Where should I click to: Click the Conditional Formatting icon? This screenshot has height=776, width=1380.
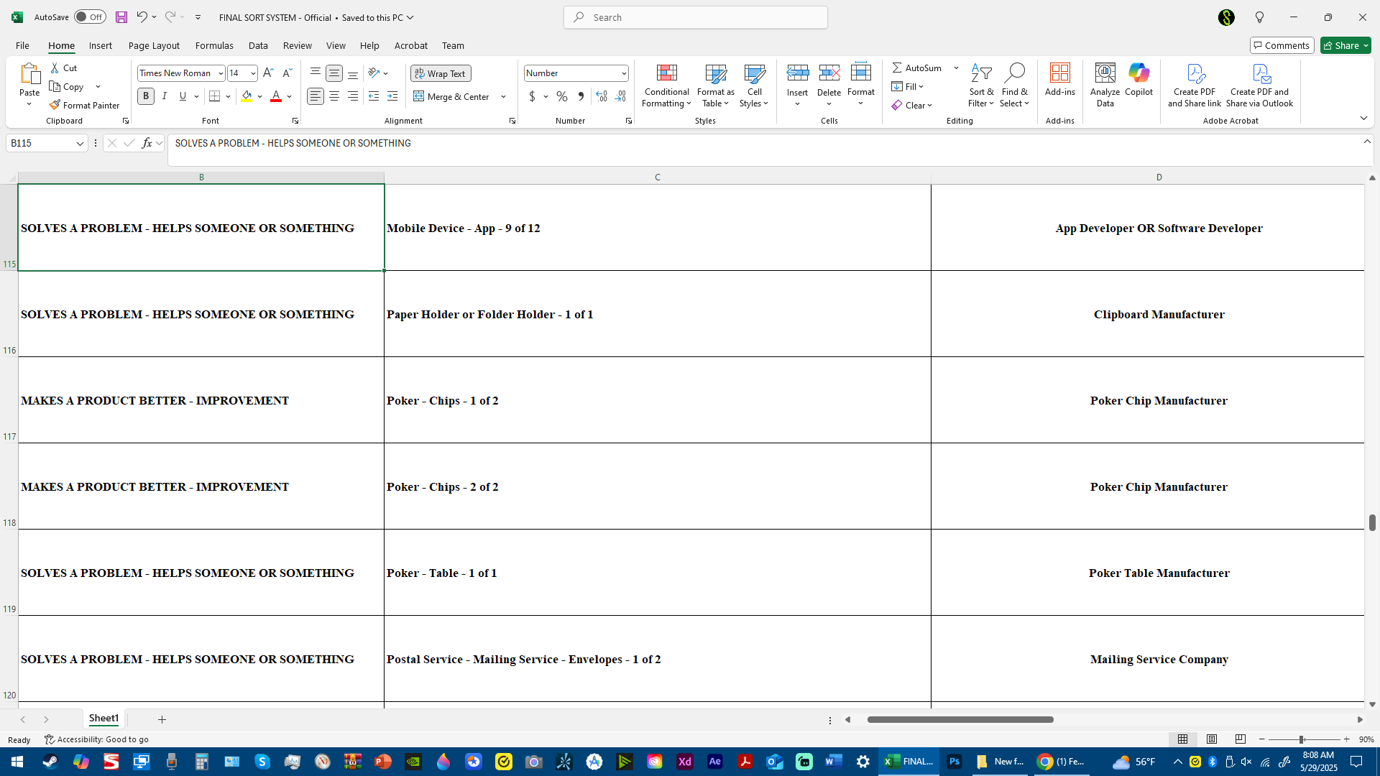coord(666,73)
